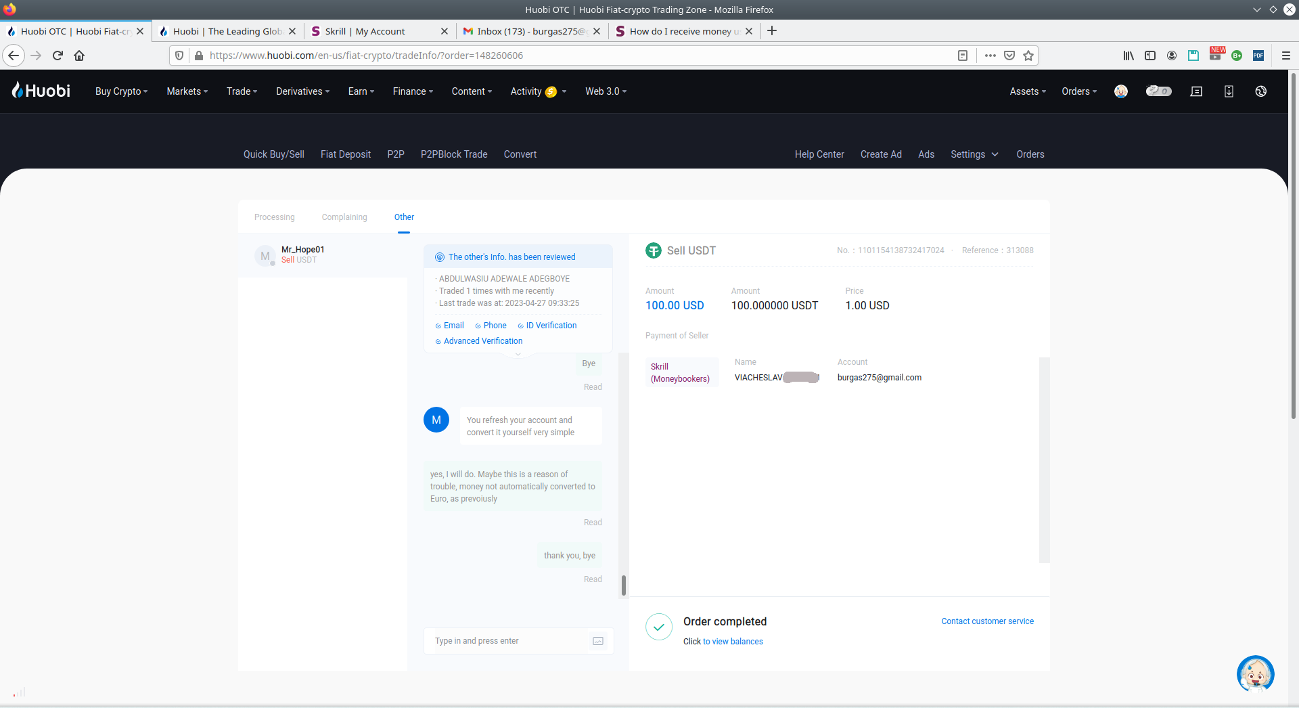The height and width of the screenshot is (708, 1299).
Task: Toggle the theme switch in Huobi header
Action: tap(1158, 91)
